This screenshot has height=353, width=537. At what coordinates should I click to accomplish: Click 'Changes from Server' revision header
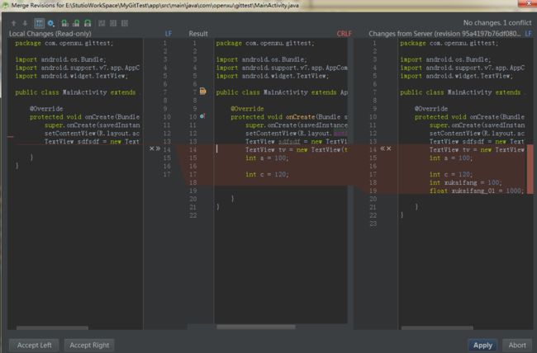pos(444,34)
